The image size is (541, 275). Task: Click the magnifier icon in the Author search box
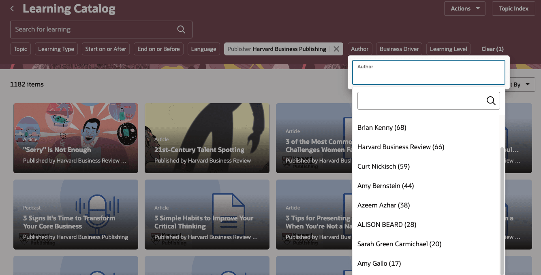pyautogui.click(x=491, y=101)
